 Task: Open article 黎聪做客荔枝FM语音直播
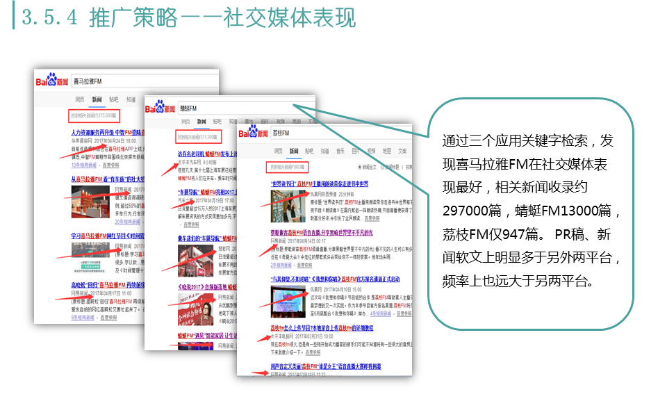click(x=322, y=234)
